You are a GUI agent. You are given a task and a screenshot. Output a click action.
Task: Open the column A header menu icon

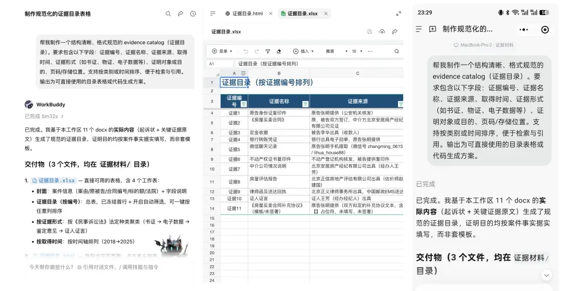click(x=243, y=73)
